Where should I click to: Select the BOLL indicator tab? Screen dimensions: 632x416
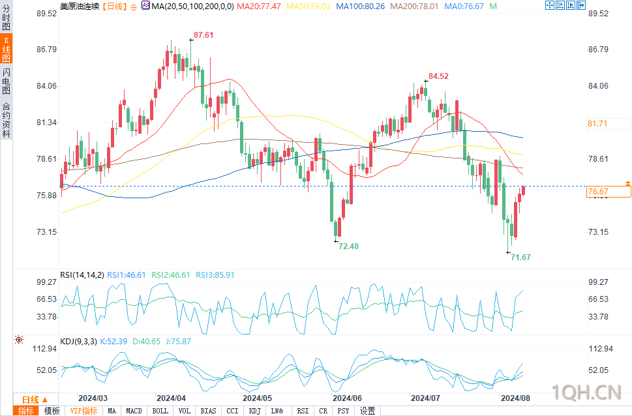(x=160, y=411)
